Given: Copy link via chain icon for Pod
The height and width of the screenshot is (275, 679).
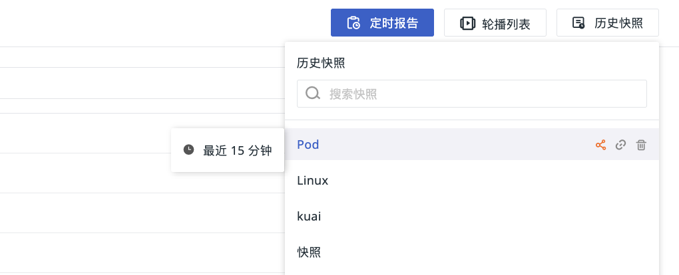Looking at the screenshot, I should coord(621,145).
